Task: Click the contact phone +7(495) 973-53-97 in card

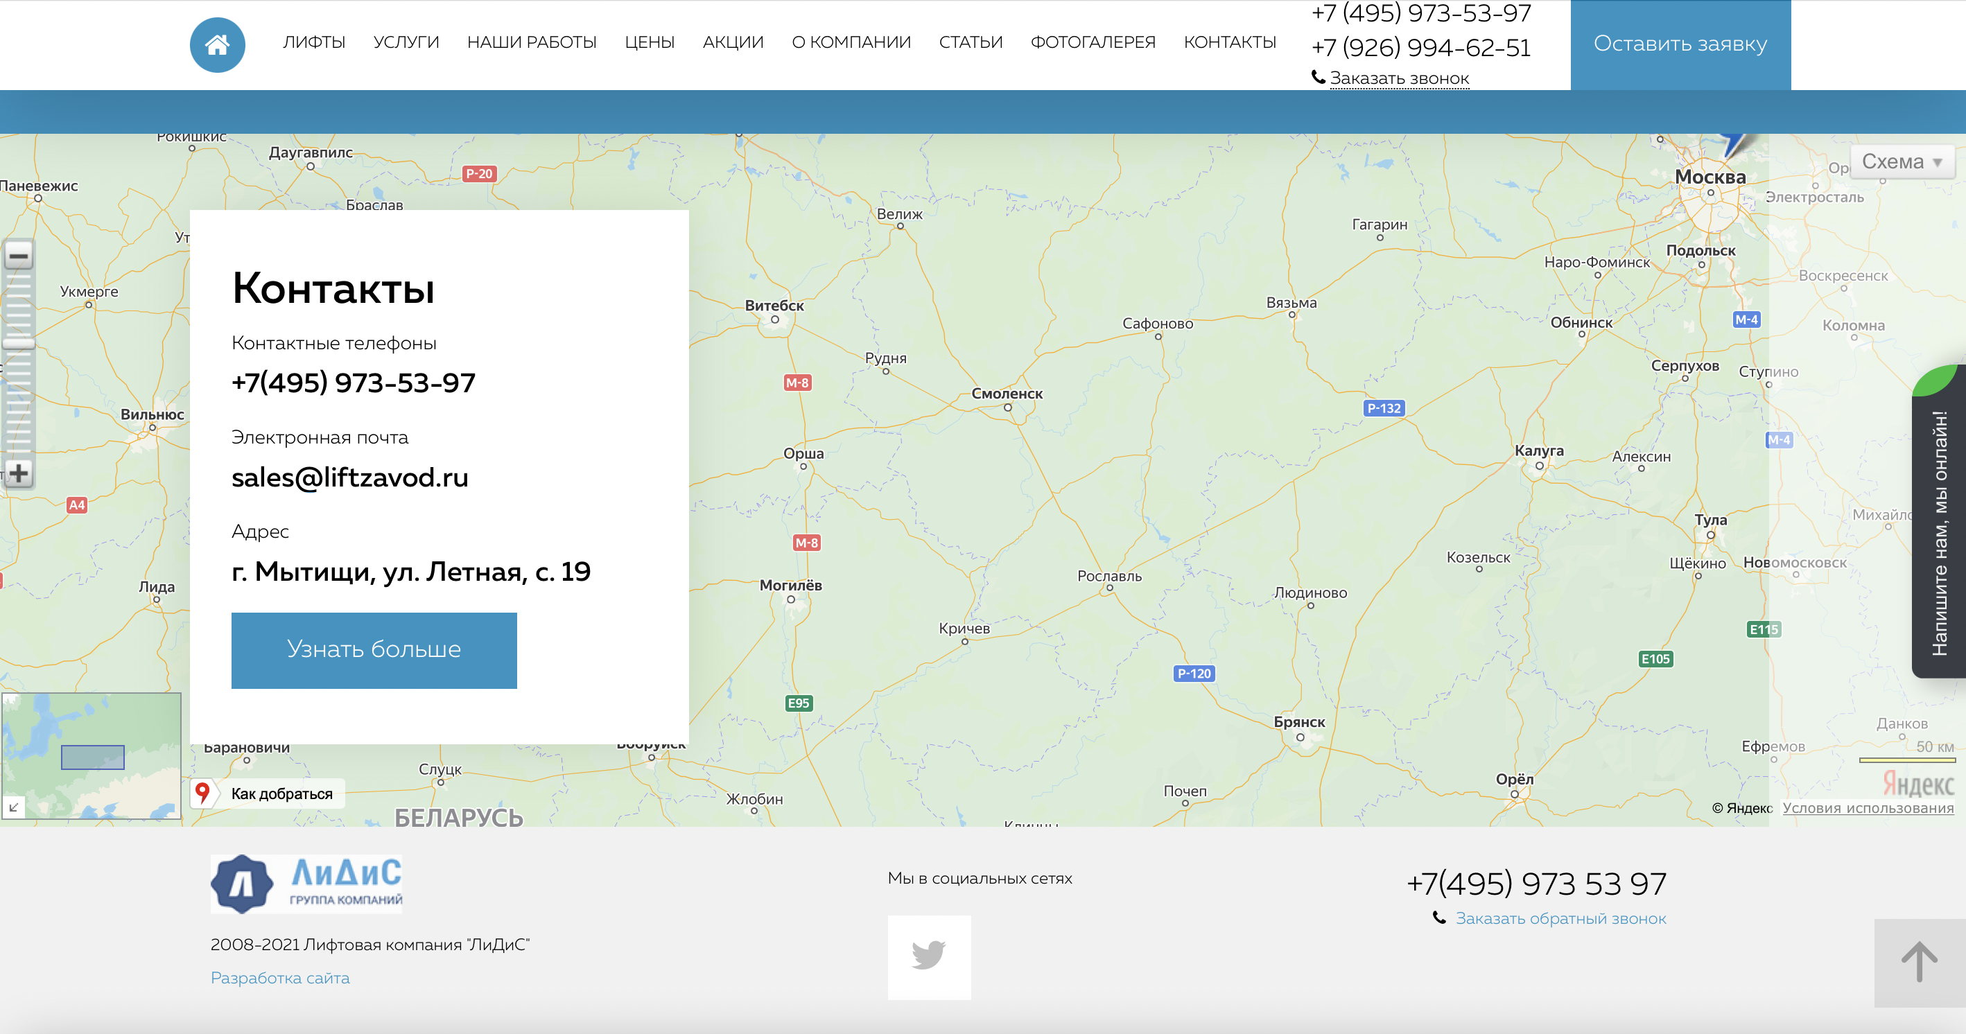Action: (354, 383)
